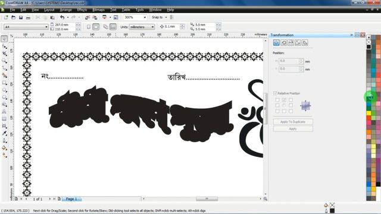381x214 pixels.
Task: Open Skew tab in Transformation docker
Action: [x=305, y=43]
